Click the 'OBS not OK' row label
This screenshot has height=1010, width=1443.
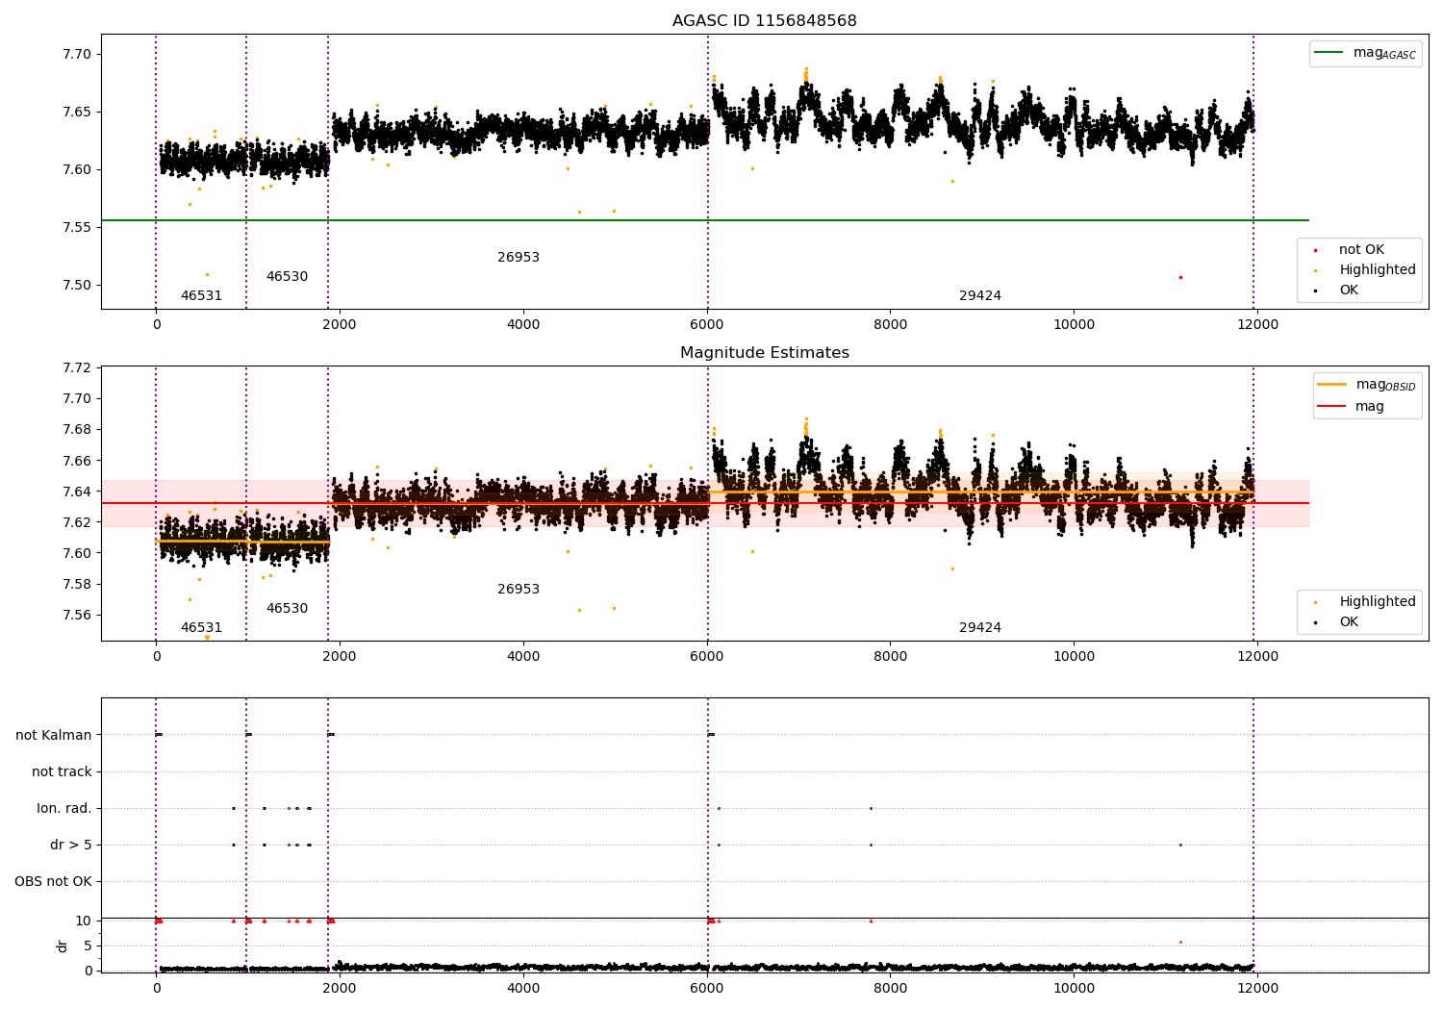pos(54,882)
